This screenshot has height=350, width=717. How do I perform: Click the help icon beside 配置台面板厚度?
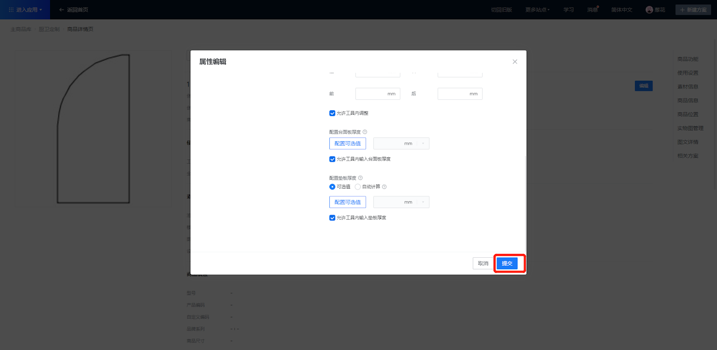coord(365,132)
